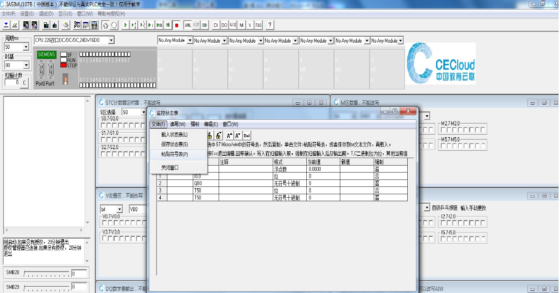Click the Del icon in status table
Image resolution: width=560 pixels, height=293 pixels.
coord(247,136)
